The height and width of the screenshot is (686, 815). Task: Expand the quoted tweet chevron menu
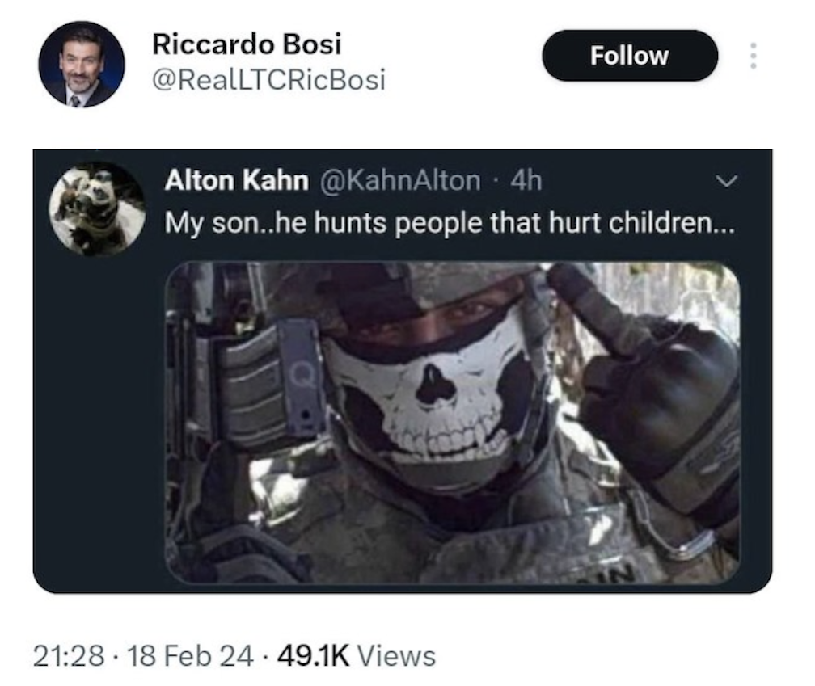tap(728, 182)
